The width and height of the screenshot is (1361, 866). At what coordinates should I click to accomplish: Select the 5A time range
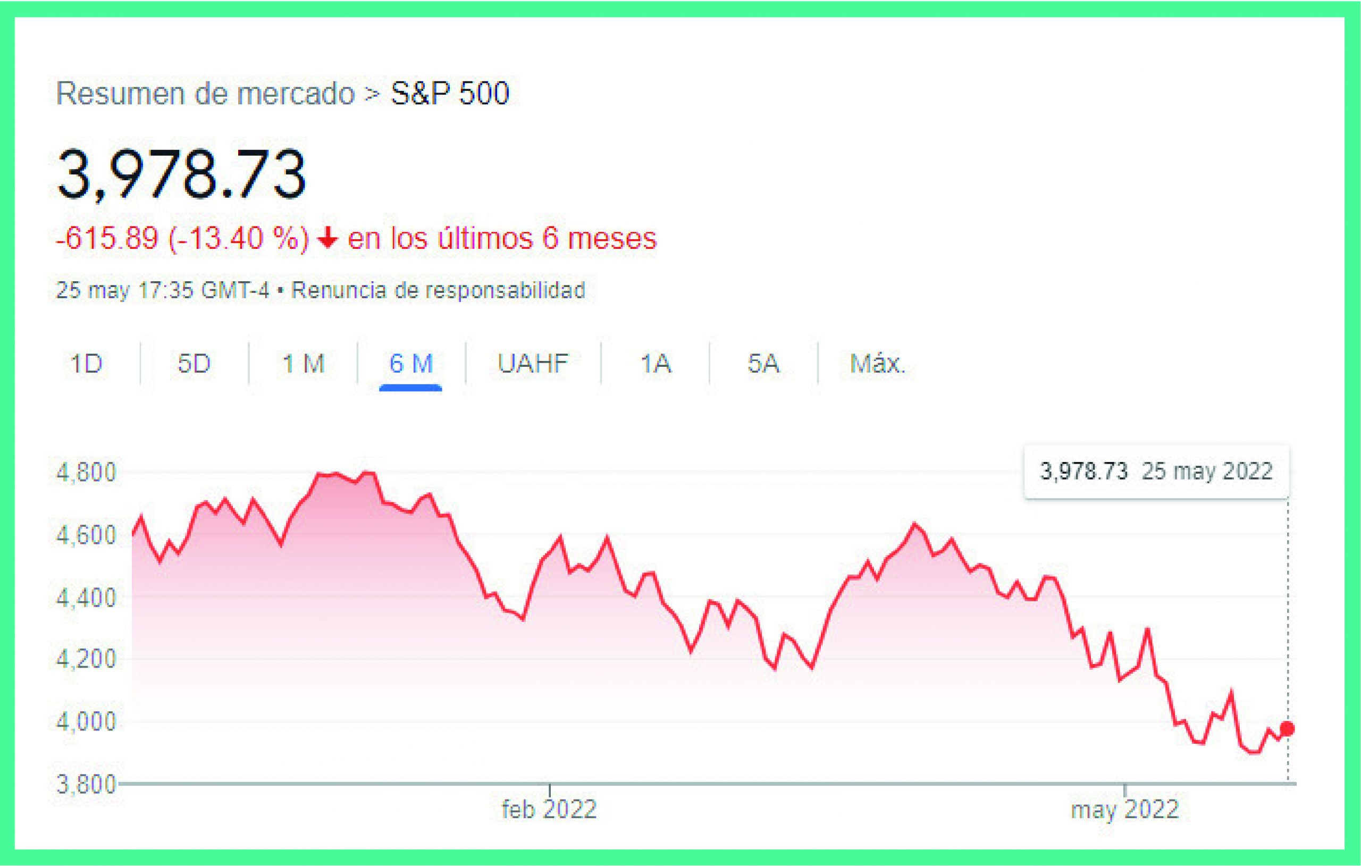click(x=763, y=364)
